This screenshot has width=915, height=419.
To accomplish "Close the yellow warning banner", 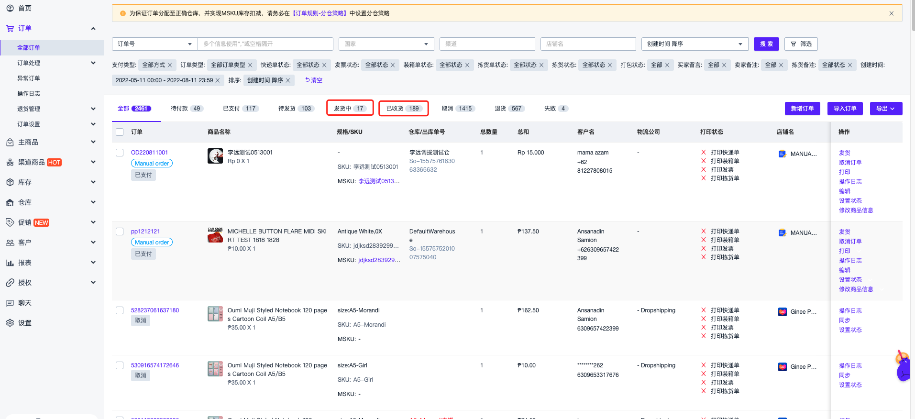I will (892, 13).
